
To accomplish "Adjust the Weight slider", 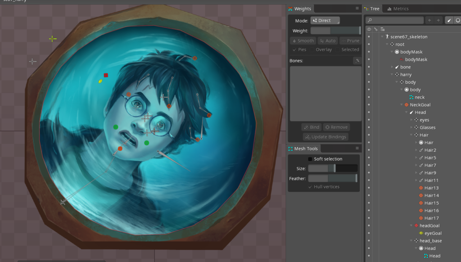I will tap(335, 31).
